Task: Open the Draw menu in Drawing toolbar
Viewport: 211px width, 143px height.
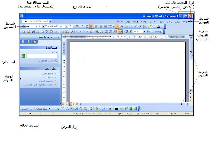Action: coord(25,109)
